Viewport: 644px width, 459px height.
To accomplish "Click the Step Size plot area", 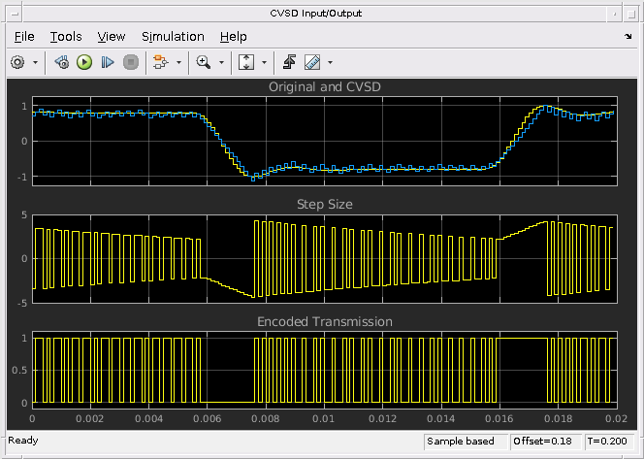I will [x=323, y=257].
